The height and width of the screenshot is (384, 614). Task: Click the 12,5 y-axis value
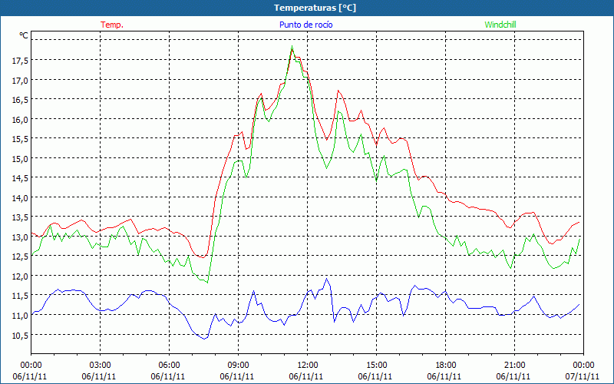pos(20,257)
